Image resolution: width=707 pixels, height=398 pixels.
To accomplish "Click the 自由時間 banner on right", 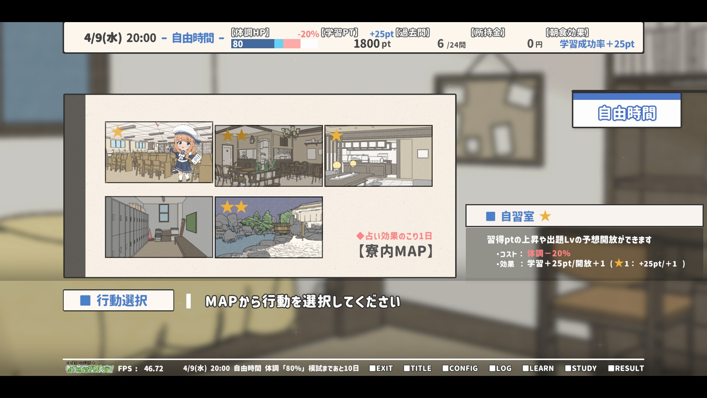I will [627, 113].
